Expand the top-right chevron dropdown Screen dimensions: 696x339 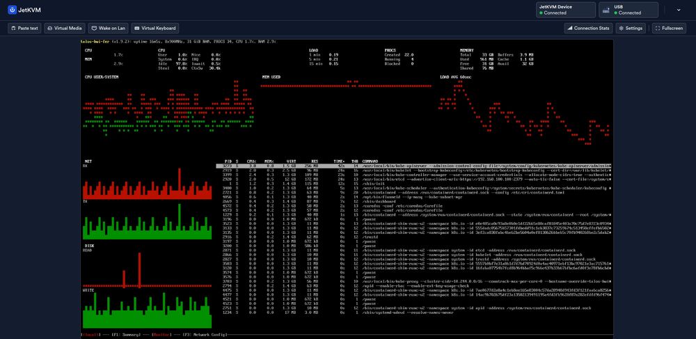coord(678,10)
